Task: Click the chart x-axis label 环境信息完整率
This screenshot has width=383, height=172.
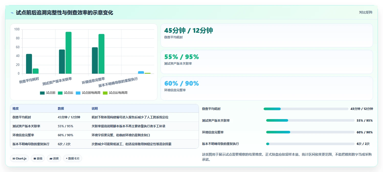Action: tap(93, 81)
